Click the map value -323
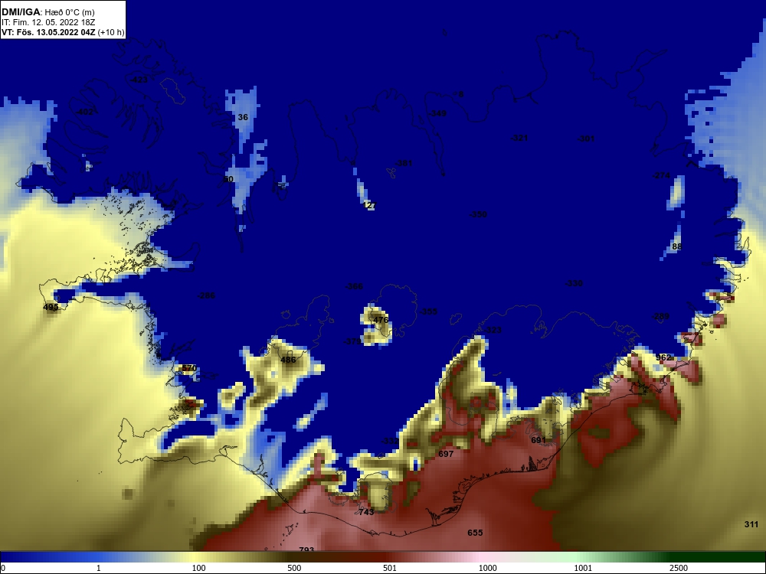The height and width of the screenshot is (574, 766). [x=493, y=330]
